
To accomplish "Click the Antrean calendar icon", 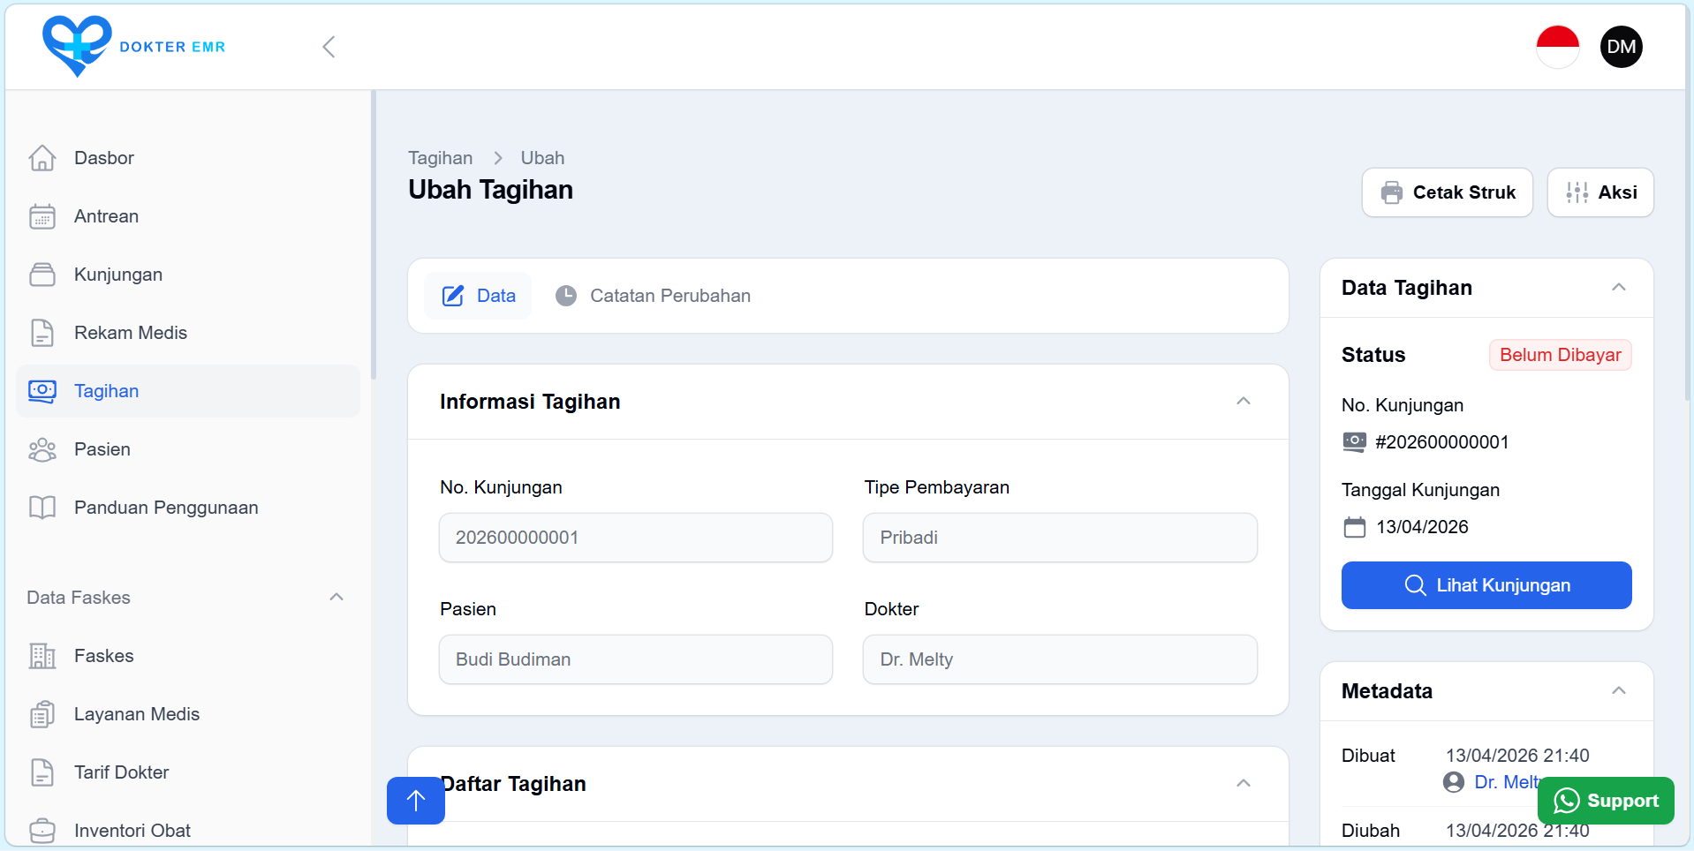I will coord(42,216).
